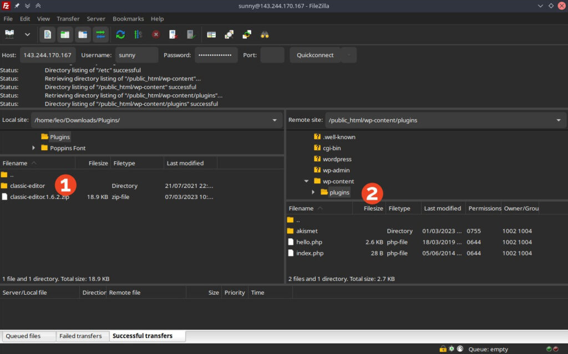
Task: Open the Local site path dropdown
Action: point(275,120)
